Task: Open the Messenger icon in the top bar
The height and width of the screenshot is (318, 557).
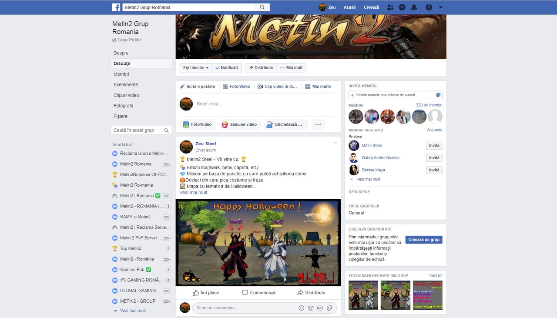Action: (x=402, y=7)
